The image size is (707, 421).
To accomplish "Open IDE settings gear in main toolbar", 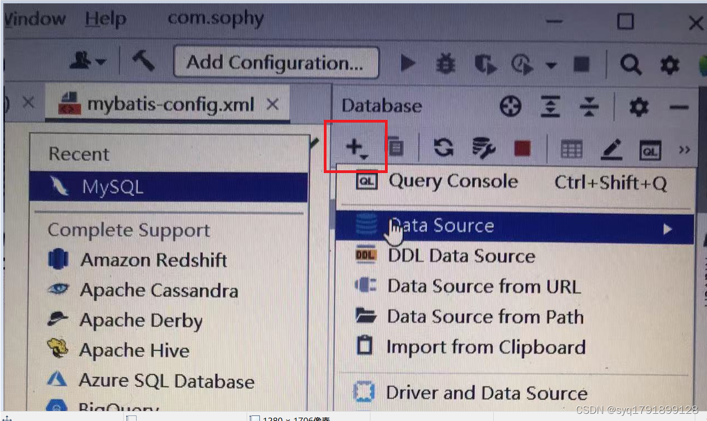I will click(670, 65).
